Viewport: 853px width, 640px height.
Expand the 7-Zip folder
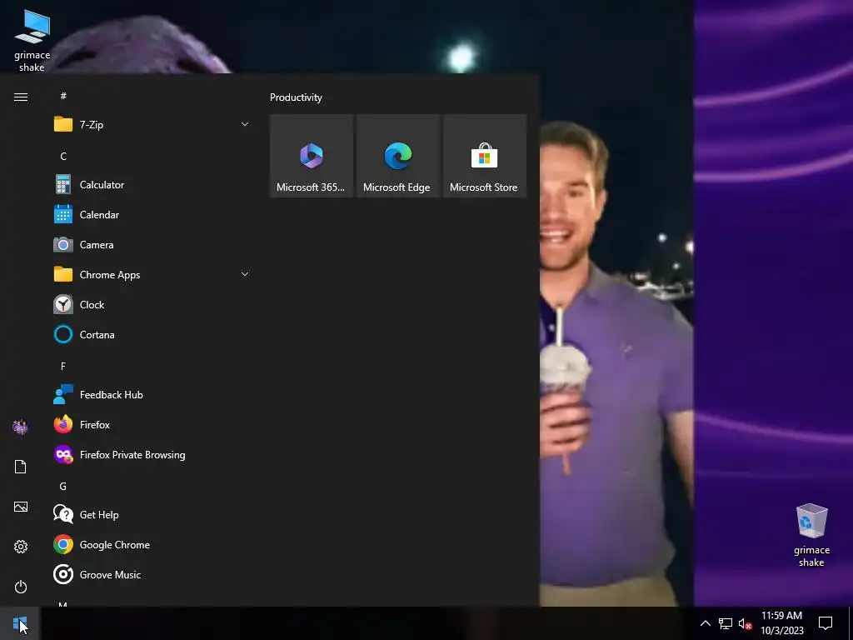pos(152,125)
